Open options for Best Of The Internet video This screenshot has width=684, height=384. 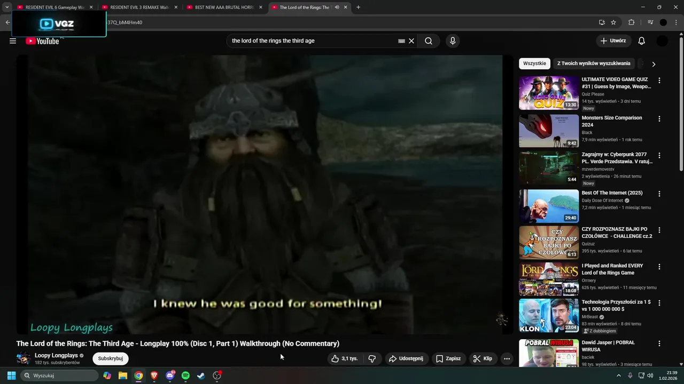coord(659,194)
